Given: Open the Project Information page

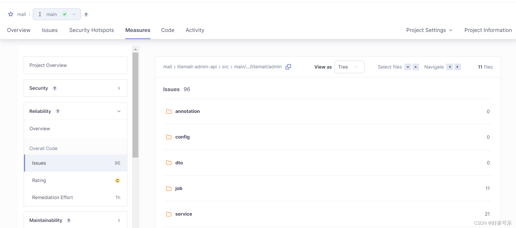Looking at the screenshot, I should coord(488,30).
